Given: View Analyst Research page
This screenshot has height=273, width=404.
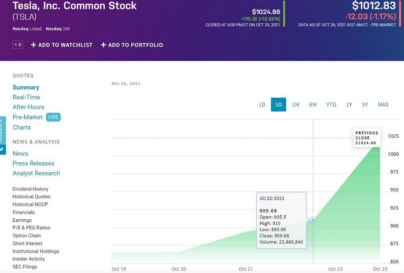Looking at the screenshot, I should (36, 173).
